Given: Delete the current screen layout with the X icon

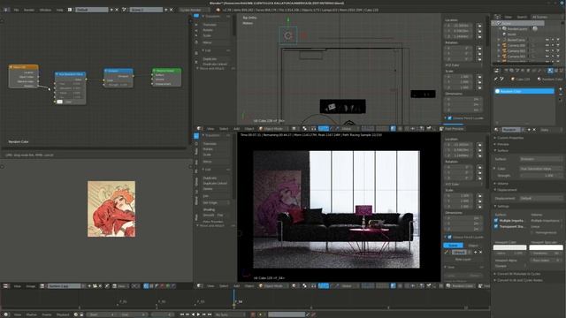Looking at the screenshot, I should pos(117,10).
